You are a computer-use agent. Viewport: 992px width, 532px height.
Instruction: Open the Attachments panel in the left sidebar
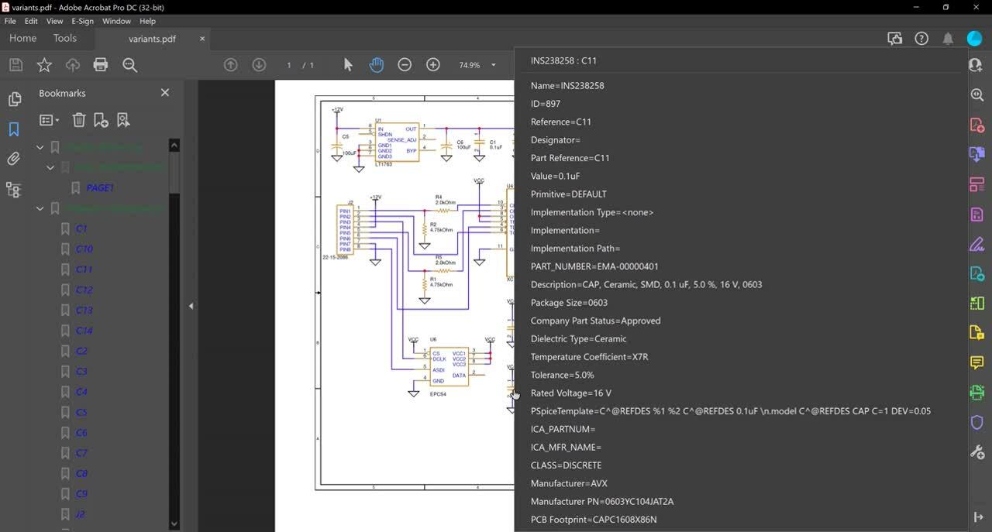tap(13, 158)
